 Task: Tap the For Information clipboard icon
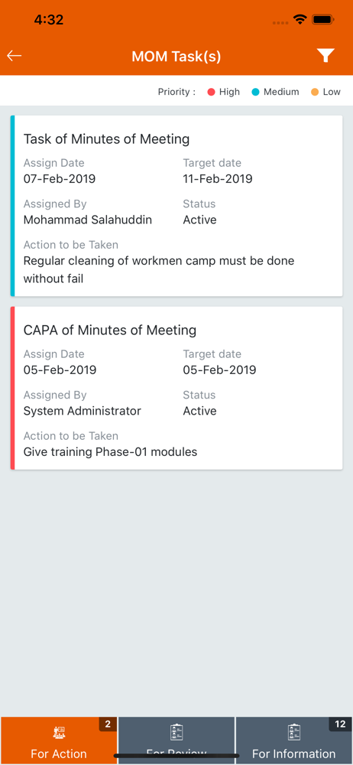293,732
